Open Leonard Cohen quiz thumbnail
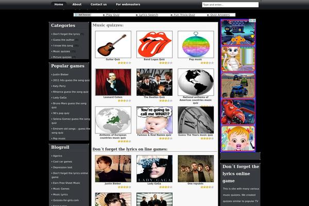The height and width of the screenshot is (206, 309). tap(113, 82)
